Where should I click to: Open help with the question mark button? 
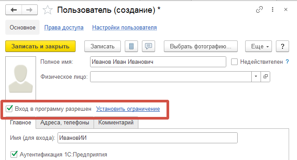click(x=283, y=46)
